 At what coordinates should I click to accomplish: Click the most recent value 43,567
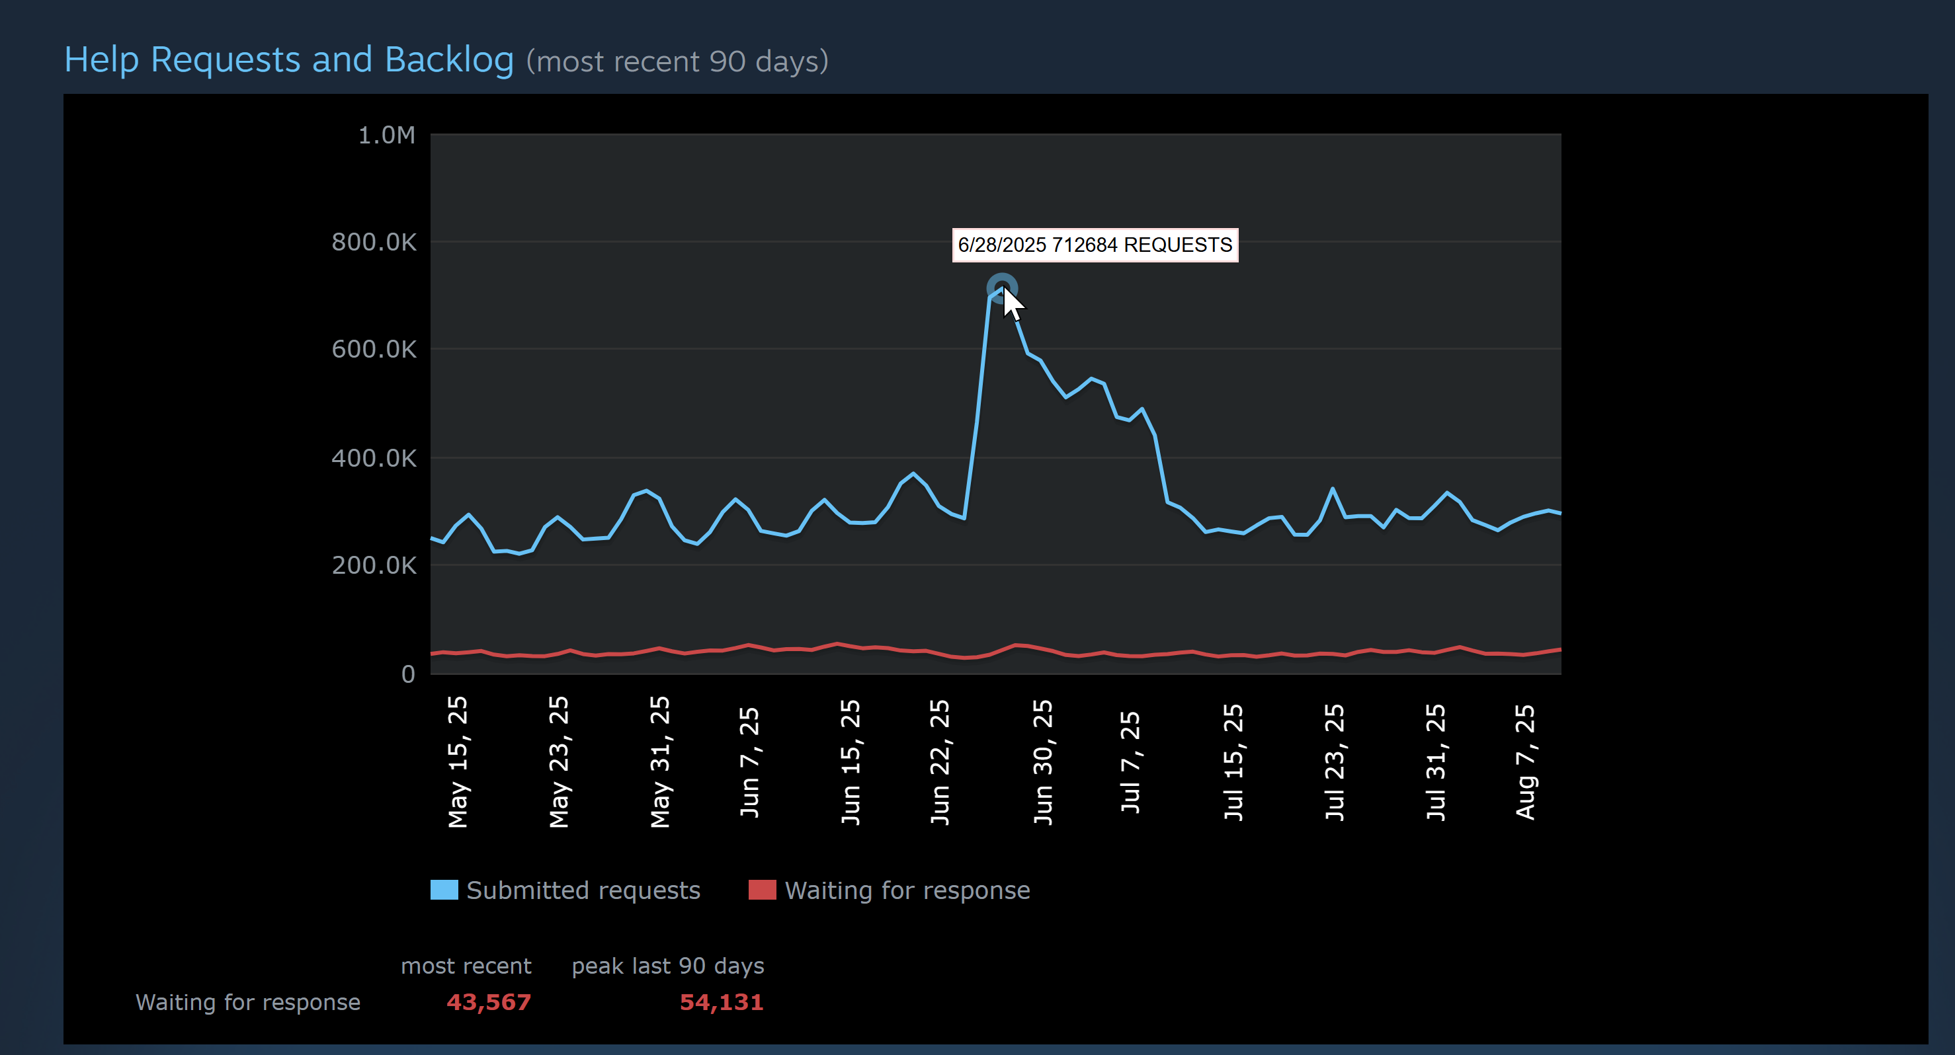[x=489, y=1002]
